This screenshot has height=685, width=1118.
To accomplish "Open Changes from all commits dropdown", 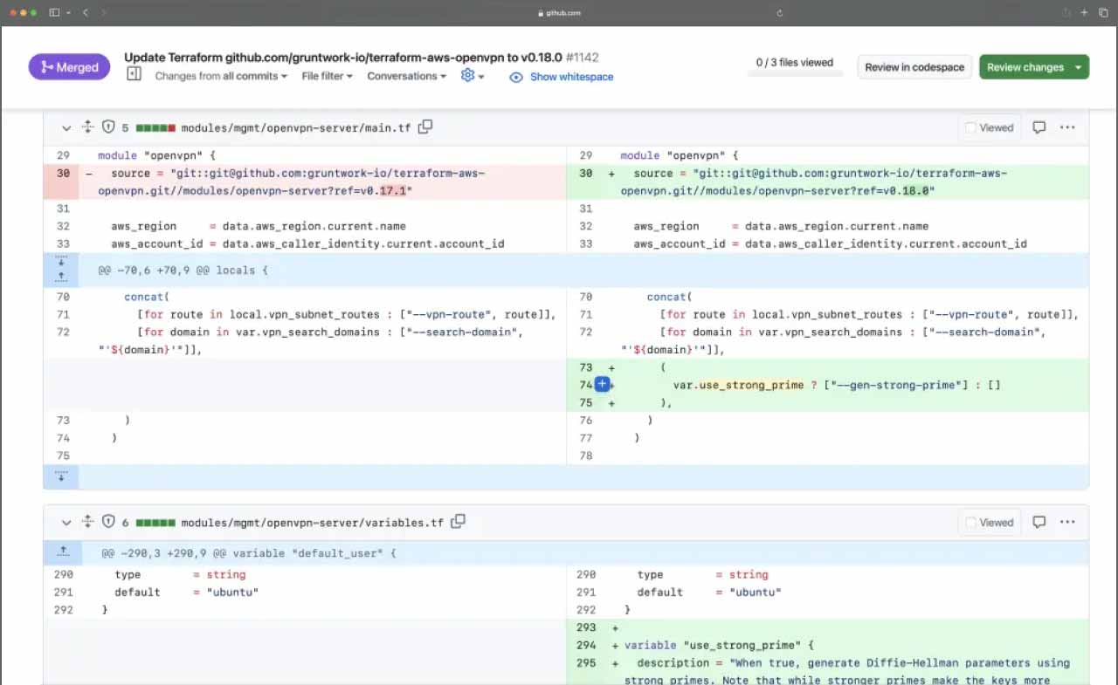I will point(221,76).
